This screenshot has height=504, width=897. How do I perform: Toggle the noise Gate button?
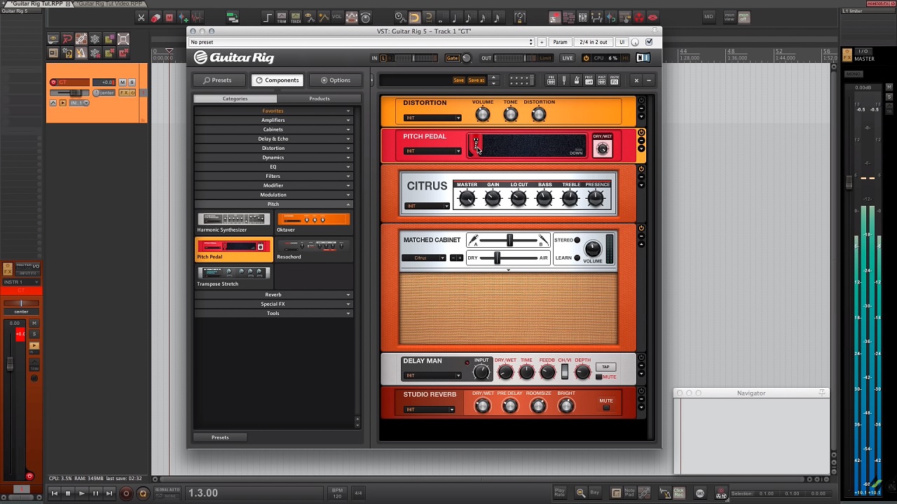pyautogui.click(x=452, y=58)
